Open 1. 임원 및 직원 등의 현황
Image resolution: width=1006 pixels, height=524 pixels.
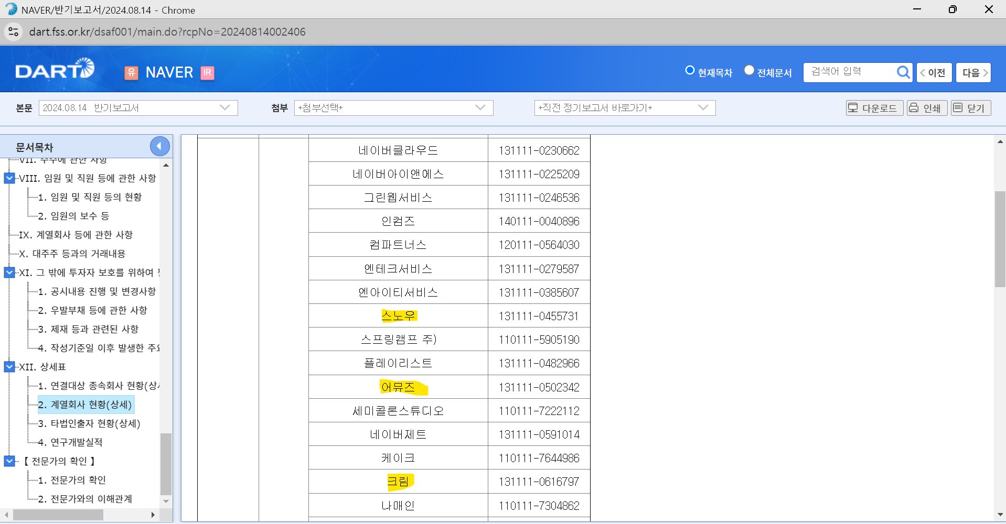point(90,197)
